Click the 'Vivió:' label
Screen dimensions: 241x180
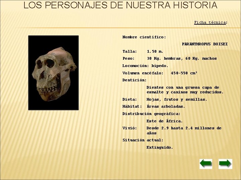(x=130, y=128)
